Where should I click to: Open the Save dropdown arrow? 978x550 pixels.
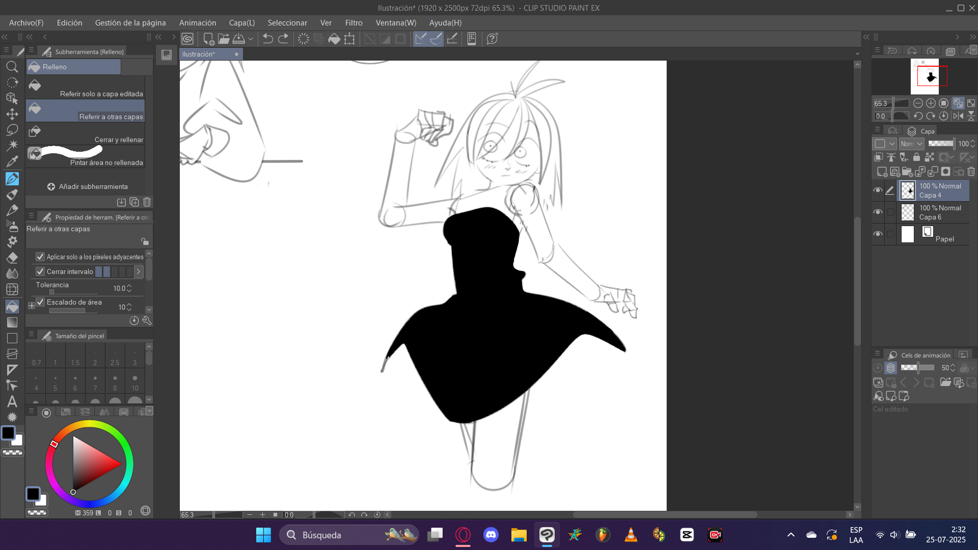click(x=251, y=39)
